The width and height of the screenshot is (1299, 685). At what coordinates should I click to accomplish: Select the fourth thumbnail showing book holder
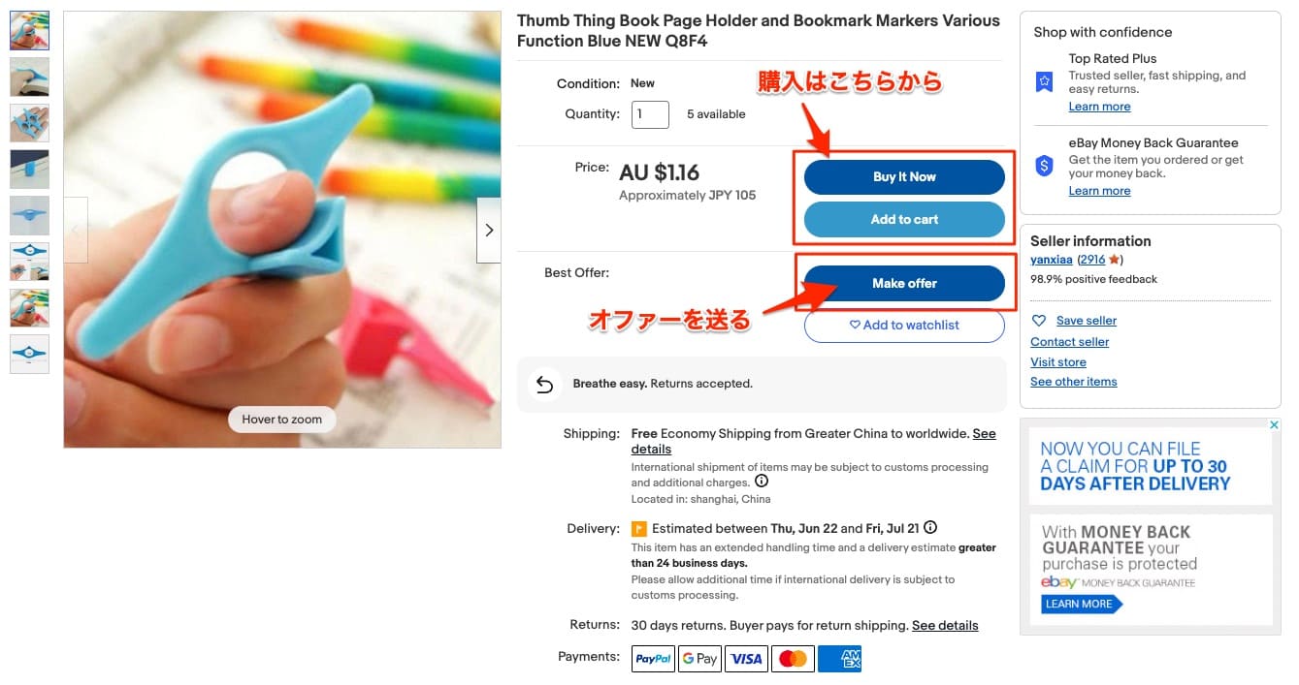29,169
